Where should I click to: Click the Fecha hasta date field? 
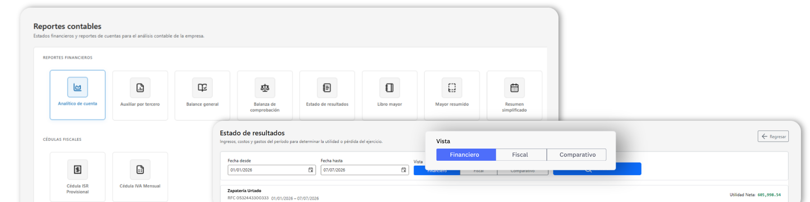(364, 170)
